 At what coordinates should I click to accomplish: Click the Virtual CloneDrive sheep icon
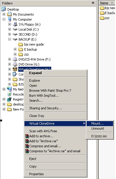[15, 69]
